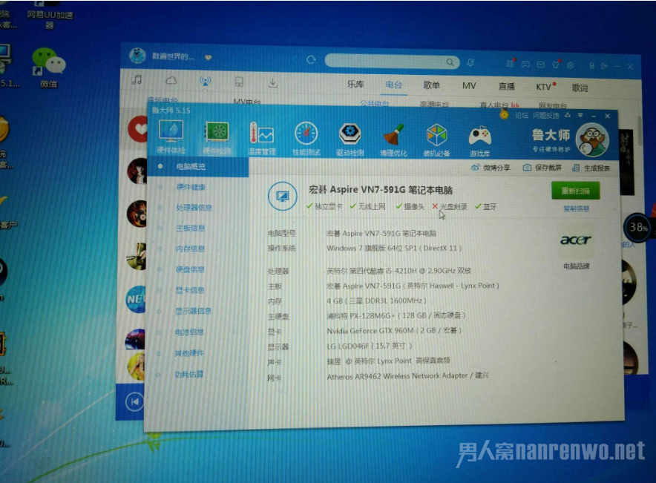Open the apps grid icon in music player
The image size is (656, 483).
pos(510,64)
